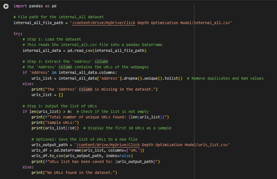
Task: Click the print("Sample URLs:") line
Action: click(55, 123)
